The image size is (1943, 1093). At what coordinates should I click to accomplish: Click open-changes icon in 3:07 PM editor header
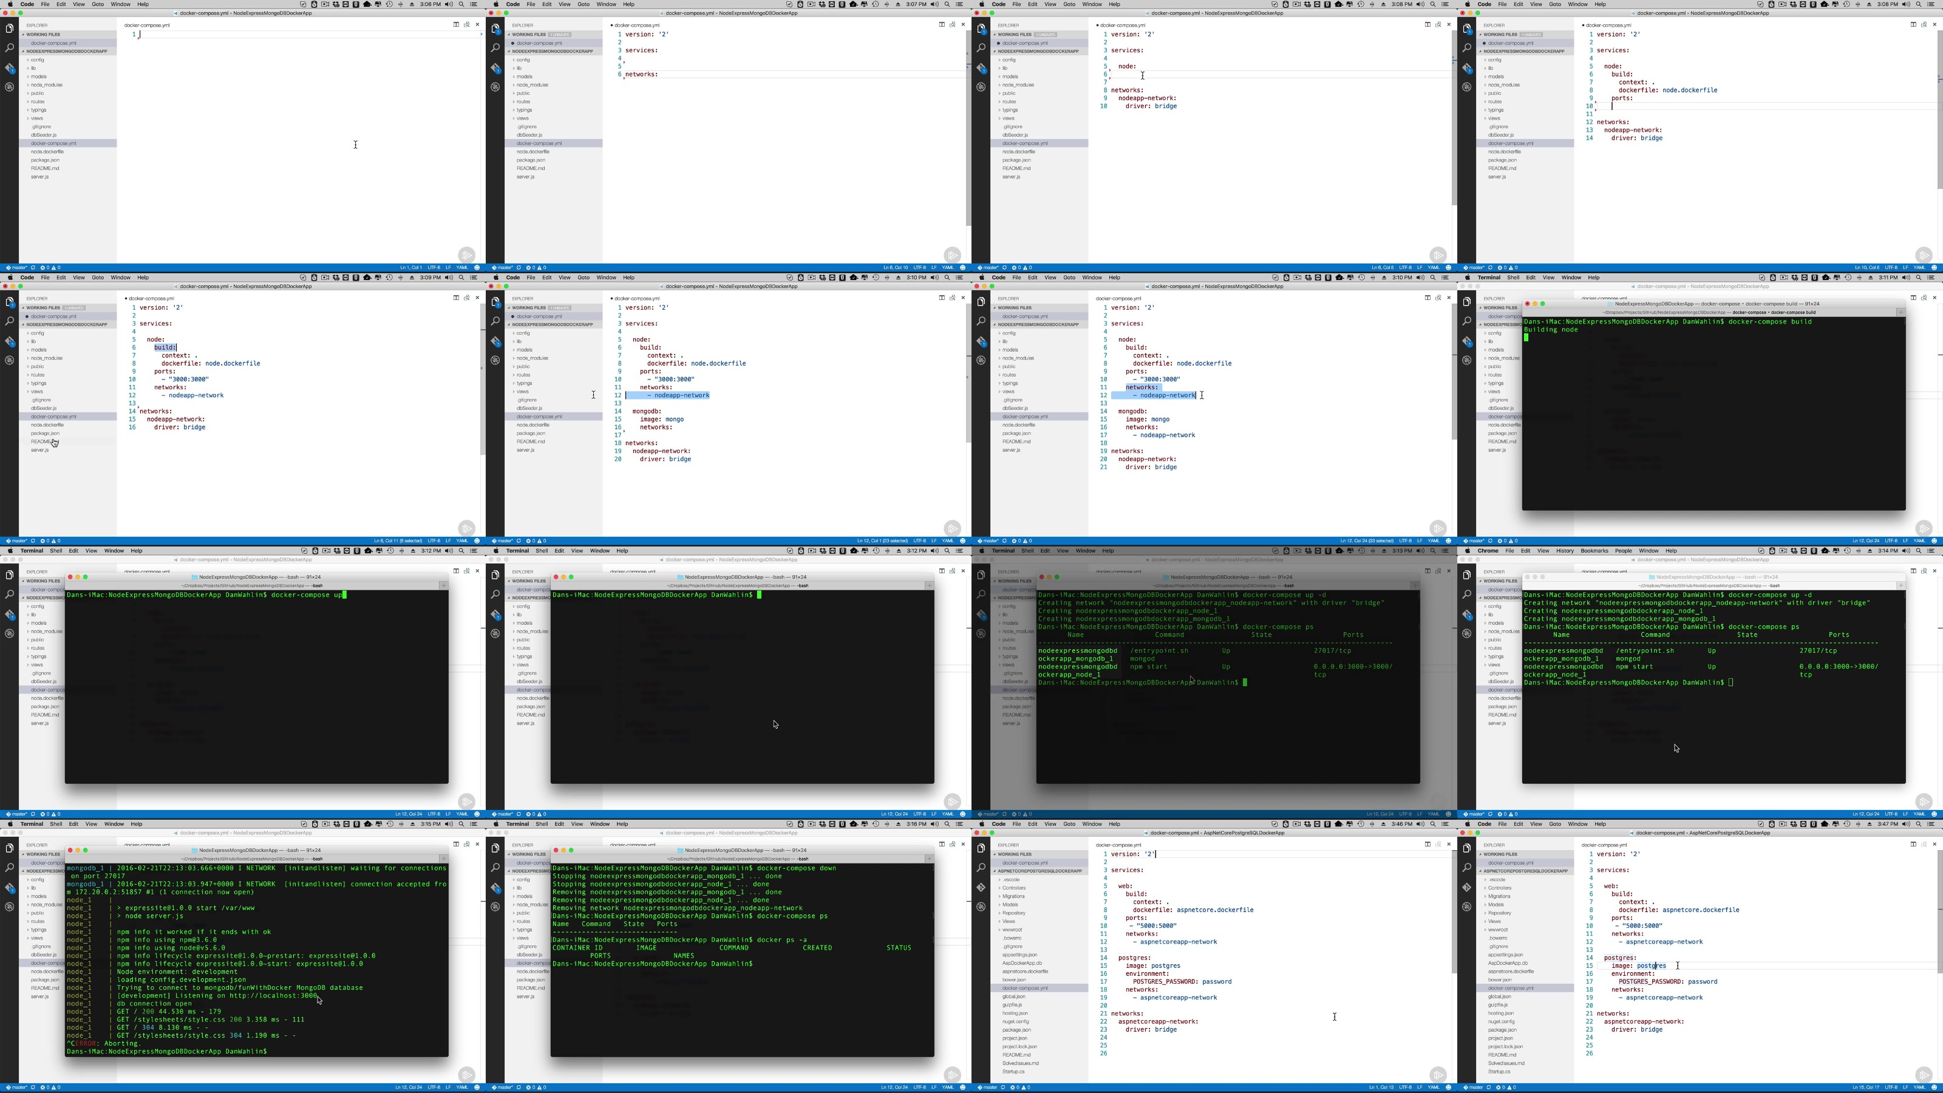952,24
